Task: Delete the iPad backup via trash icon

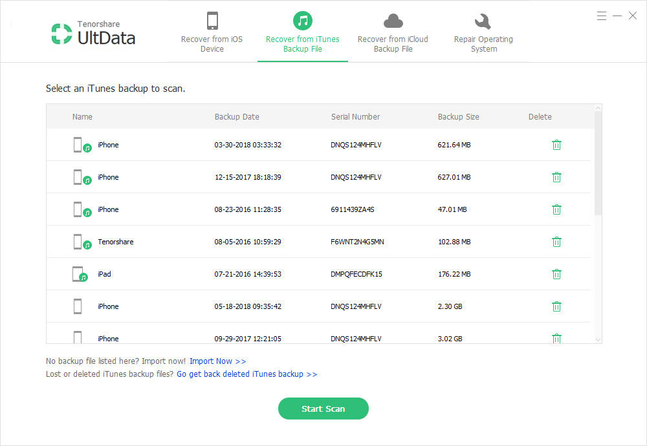Action: click(x=556, y=273)
